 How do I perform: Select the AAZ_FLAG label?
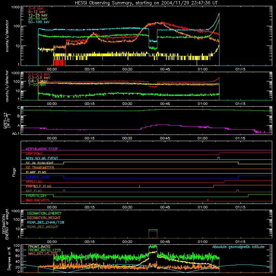coord(34,191)
